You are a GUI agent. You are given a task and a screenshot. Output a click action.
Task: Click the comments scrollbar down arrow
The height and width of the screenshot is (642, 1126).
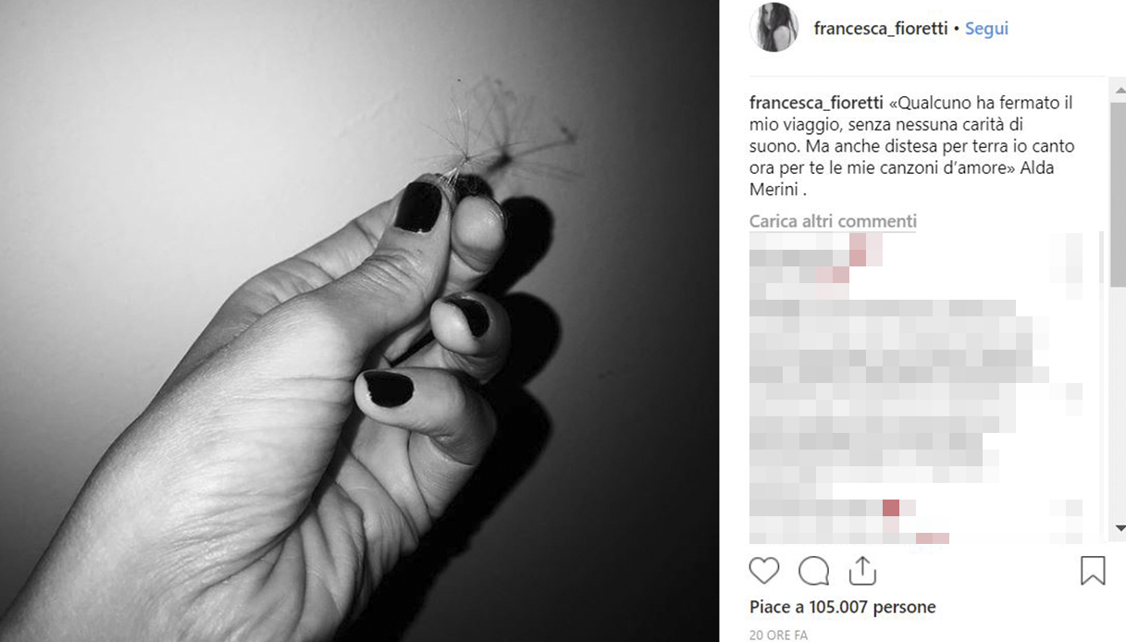click(1119, 528)
